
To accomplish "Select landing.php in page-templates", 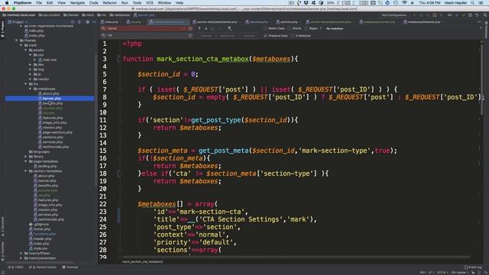I will (x=47, y=167).
